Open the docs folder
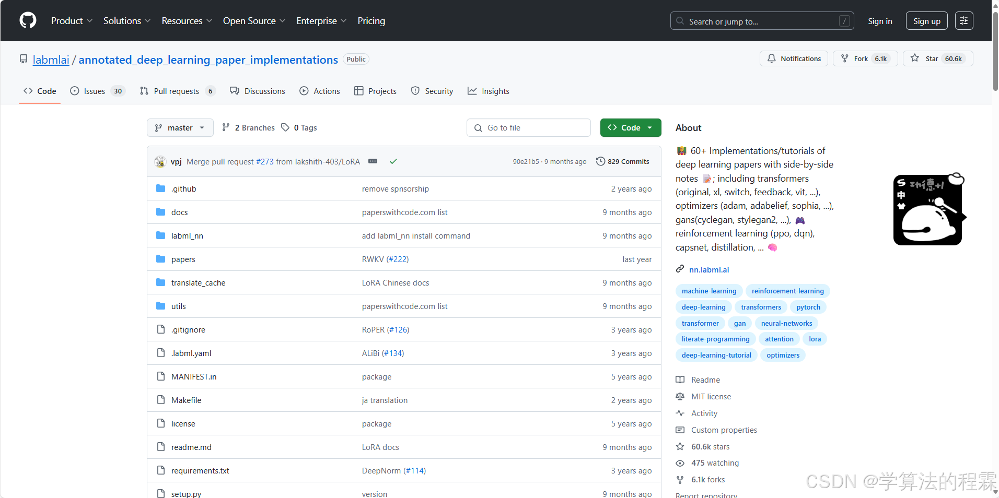This screenshot has height=498, width=999. [180, 212]
